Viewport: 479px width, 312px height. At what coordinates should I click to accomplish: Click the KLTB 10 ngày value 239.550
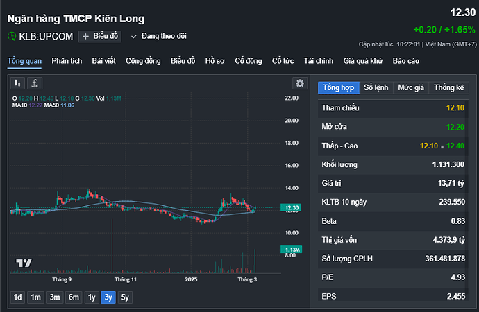click(452, 202)
